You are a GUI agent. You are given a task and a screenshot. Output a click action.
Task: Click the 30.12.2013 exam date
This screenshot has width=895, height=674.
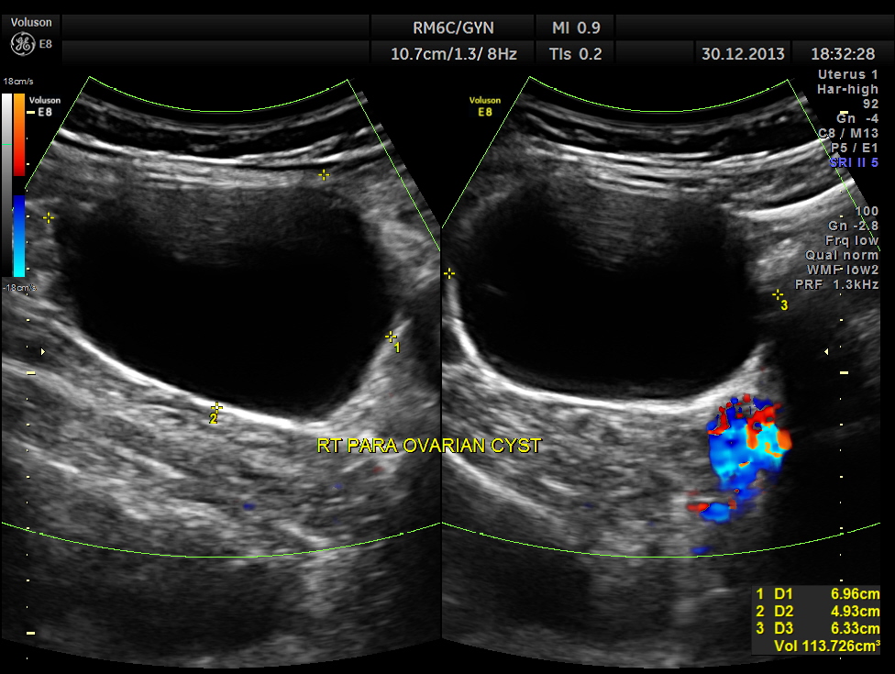coord(741,53)
